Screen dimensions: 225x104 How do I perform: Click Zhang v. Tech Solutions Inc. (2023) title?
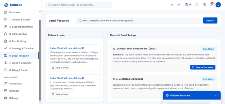click(136, 49)
